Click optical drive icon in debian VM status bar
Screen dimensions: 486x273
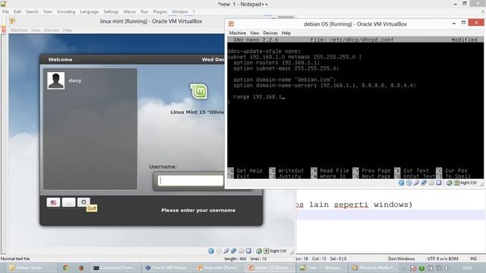point(409,183)
